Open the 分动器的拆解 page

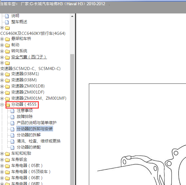[29, 135]
